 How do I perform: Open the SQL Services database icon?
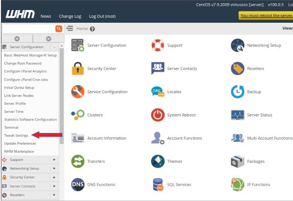[158, 184]
